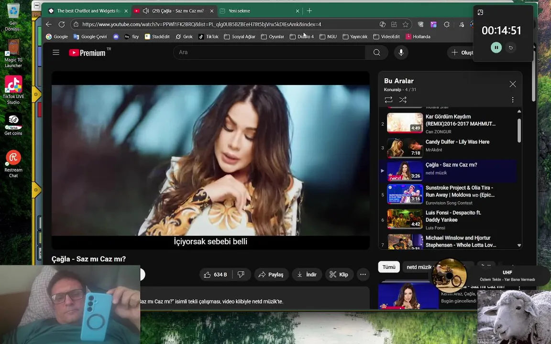The image size is (551, 344).
Task: Select Çağla - Saz mı Caz mı playlist item
Action: click(448, 171)
